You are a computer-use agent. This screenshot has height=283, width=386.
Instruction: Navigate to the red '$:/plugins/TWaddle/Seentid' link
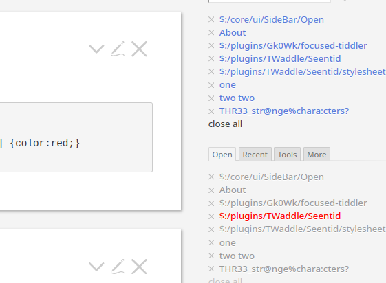pyautogui.click(x=280, y=216)
